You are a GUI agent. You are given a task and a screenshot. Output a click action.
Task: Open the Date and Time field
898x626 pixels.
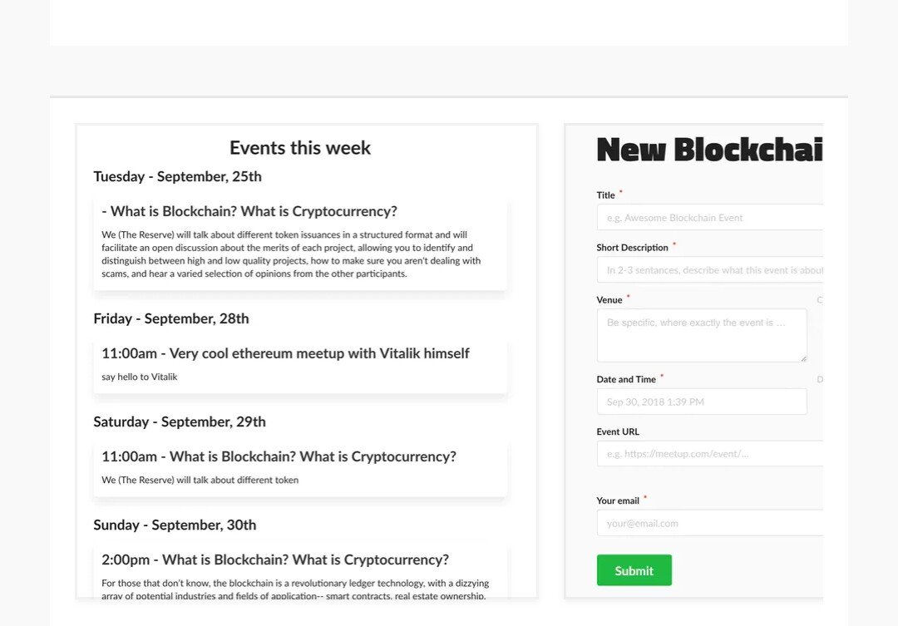point(702,402)
